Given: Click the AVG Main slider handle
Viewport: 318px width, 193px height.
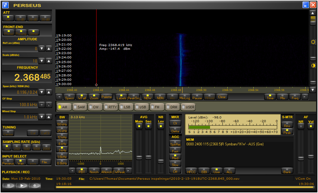Looking at the screenshot, I should (x=139, y=157).
